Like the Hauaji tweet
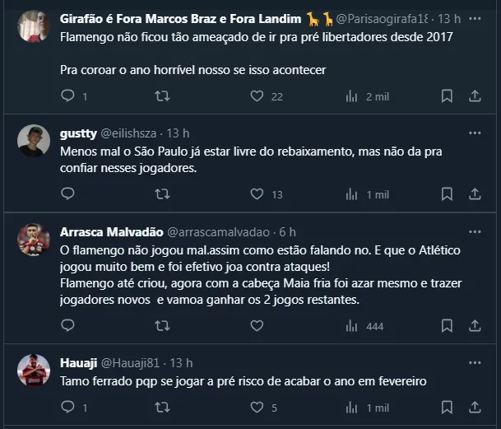This screenshot has height=429, width=501. [257, 407]
